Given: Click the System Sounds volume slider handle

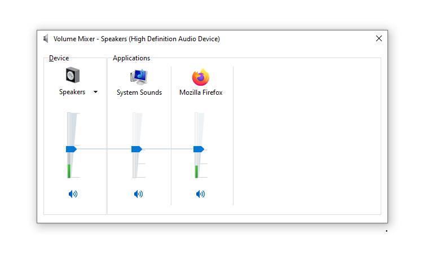Looking at the screenshot, I should coord(136,149).
